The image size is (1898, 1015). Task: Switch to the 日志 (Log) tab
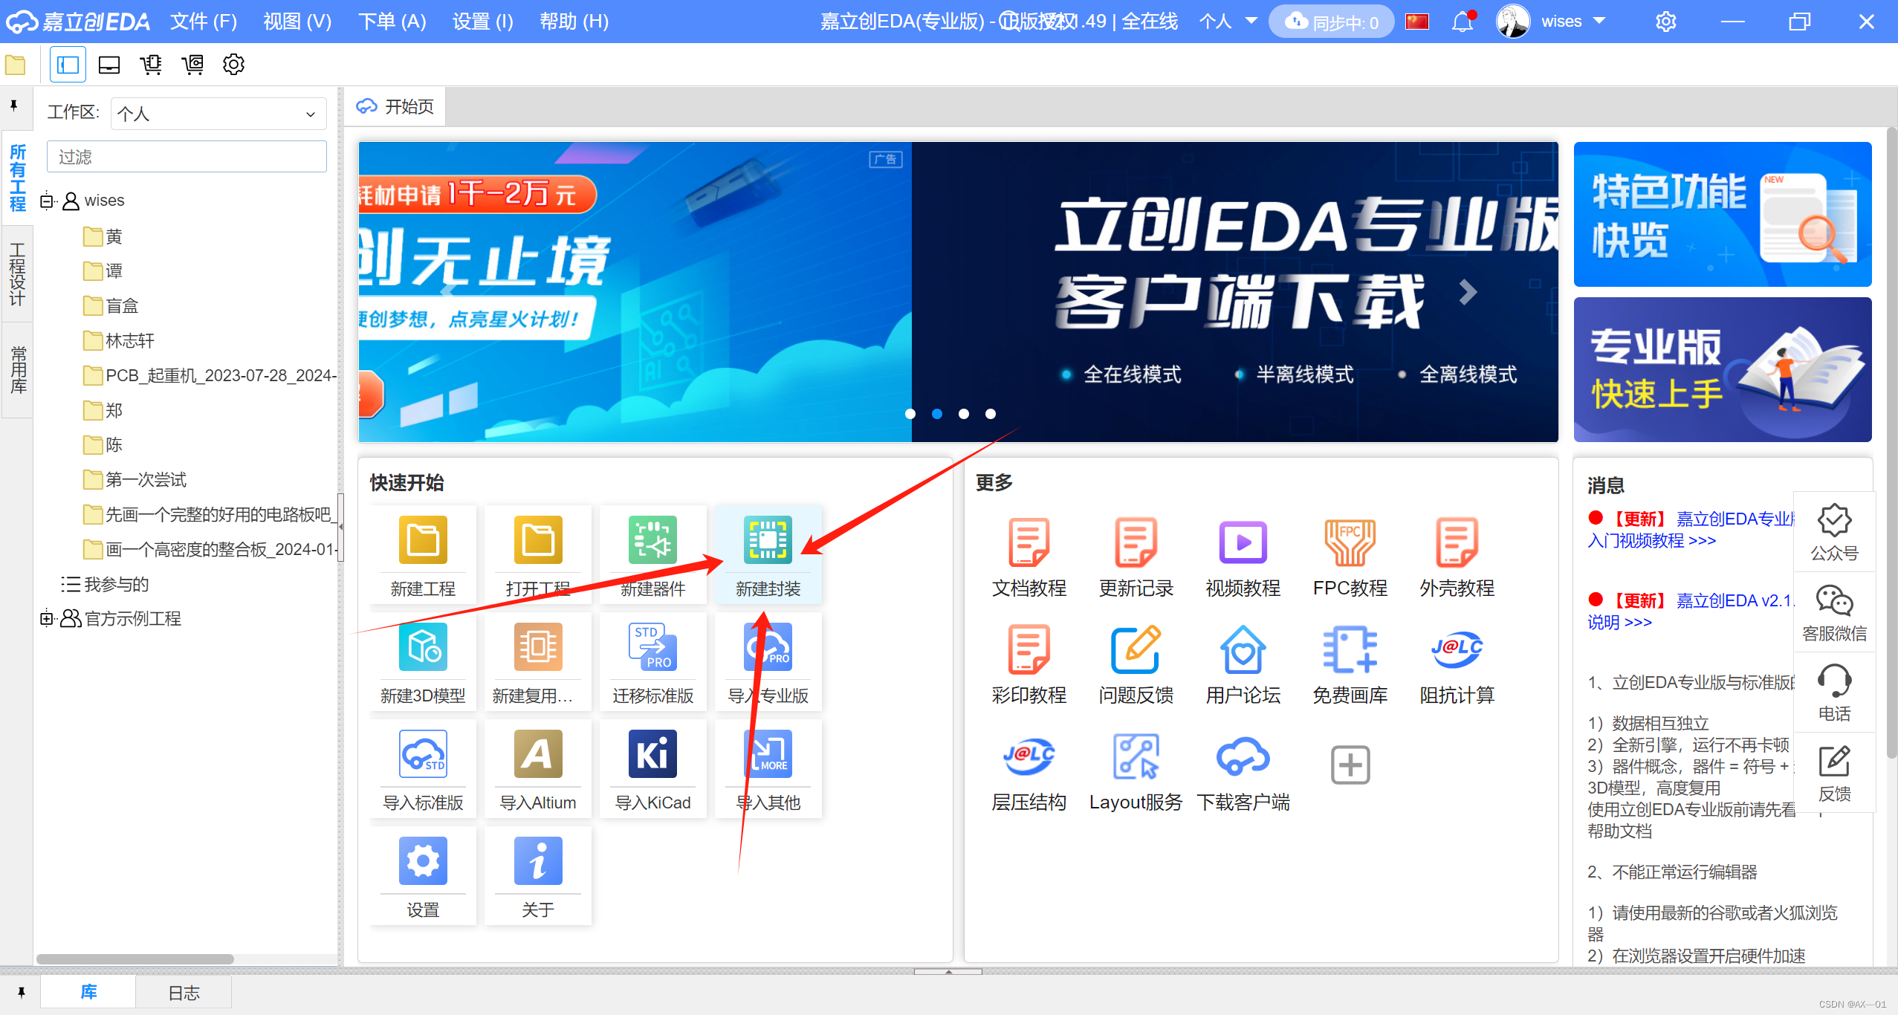point(184,993)
